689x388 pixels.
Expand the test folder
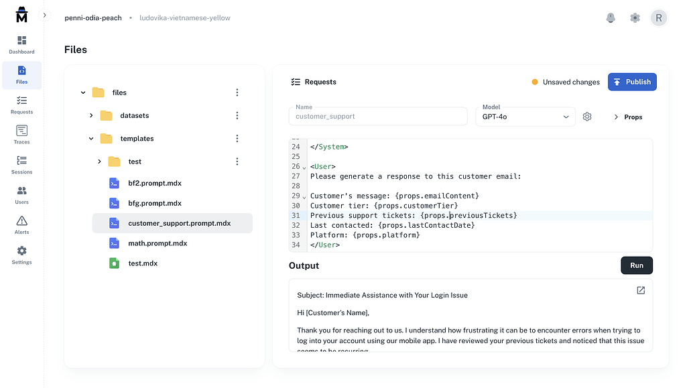click(x=99, y=161)
